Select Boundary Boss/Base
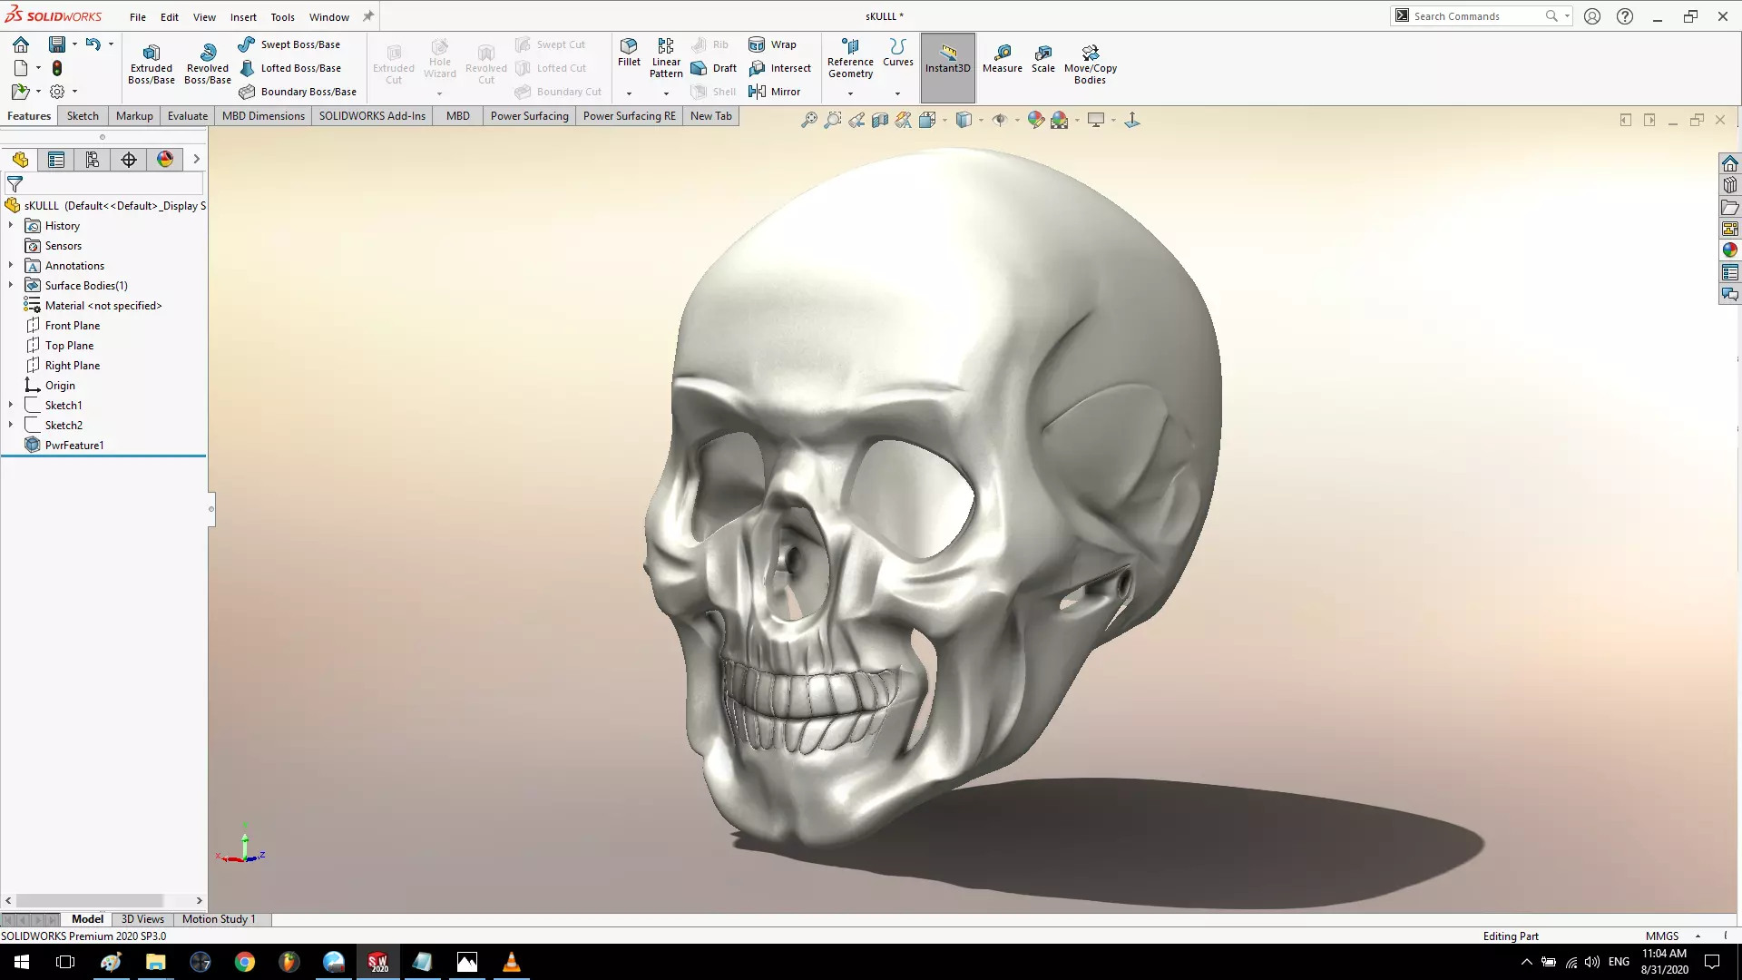Image resolution: width=1742 pixels, height=980 pixels. [x=298, y=92]
